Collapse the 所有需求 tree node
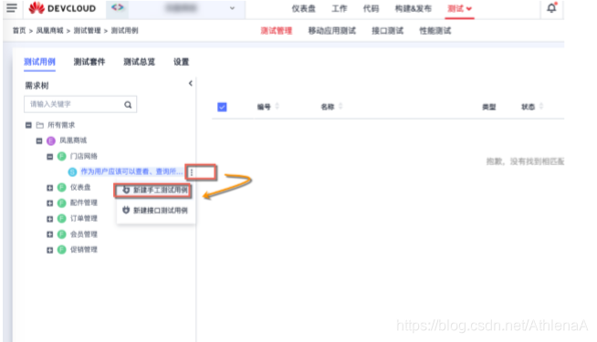 (28, 125)
